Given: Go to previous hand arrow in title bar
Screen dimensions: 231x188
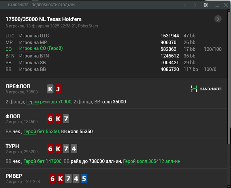Looking at the screenshot, I should coord(185,5).
